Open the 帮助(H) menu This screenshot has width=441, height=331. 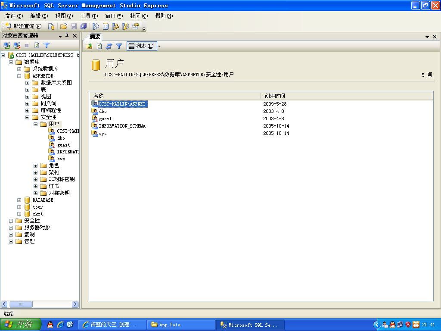pyautogui.click(x=164, y=16)
